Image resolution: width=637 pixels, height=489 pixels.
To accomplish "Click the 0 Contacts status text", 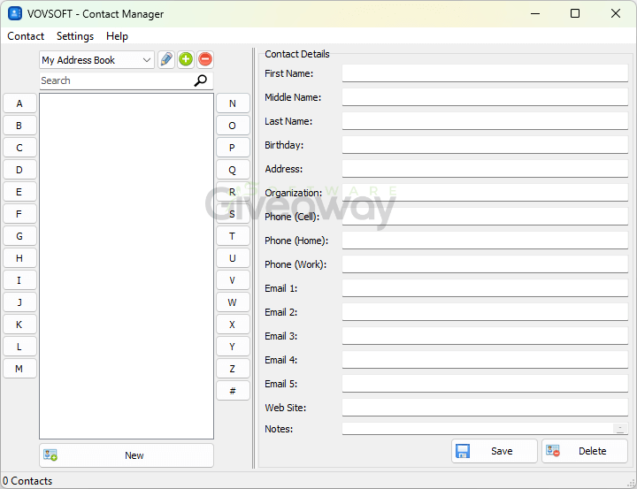I will (x=27, y=481).
